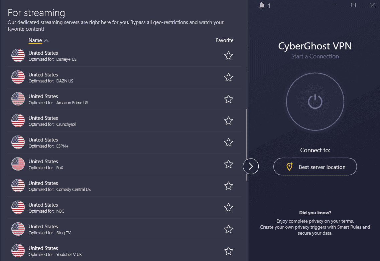The height and width of the screenshot is (261, 380).
Task: Select the server optimized for Disney+ US
Action: [124, 56]
